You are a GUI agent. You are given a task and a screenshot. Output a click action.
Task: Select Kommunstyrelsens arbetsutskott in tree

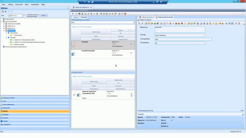(16, 47)
